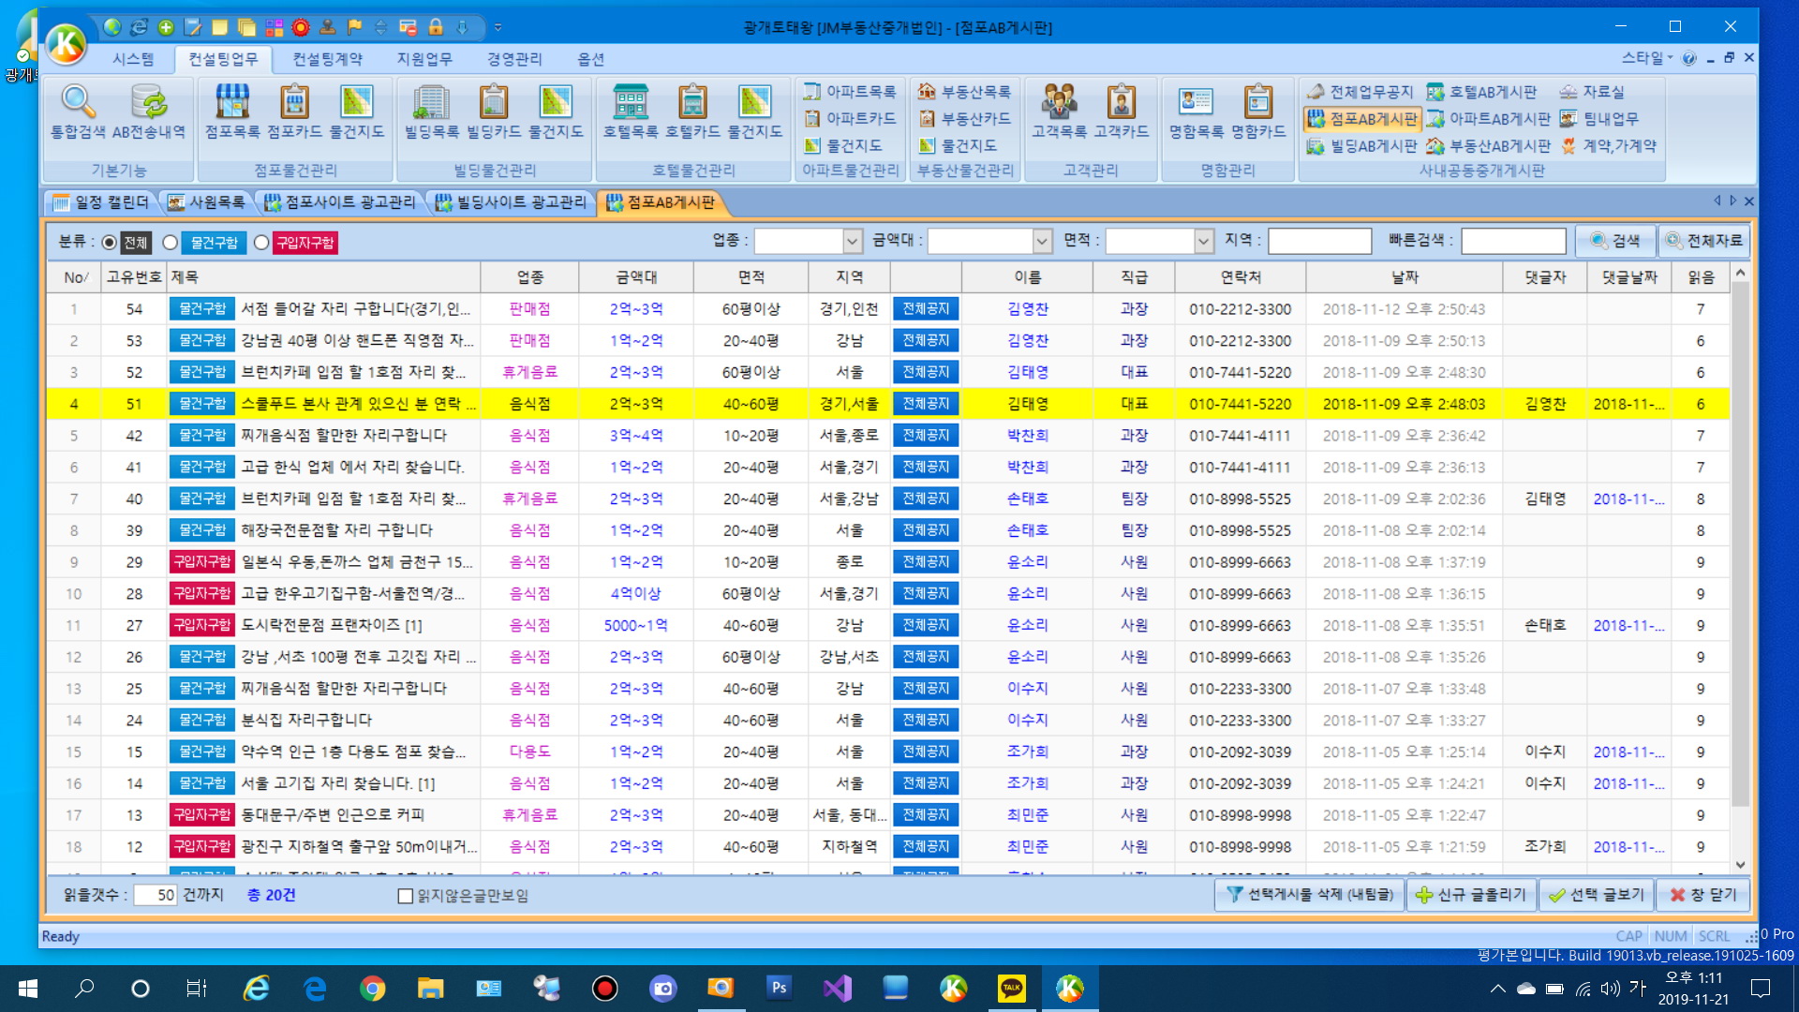Click the 신규 글올리기 button
The height and width of the screenshot is (1012, 1799).
[x=1471, y=895]
